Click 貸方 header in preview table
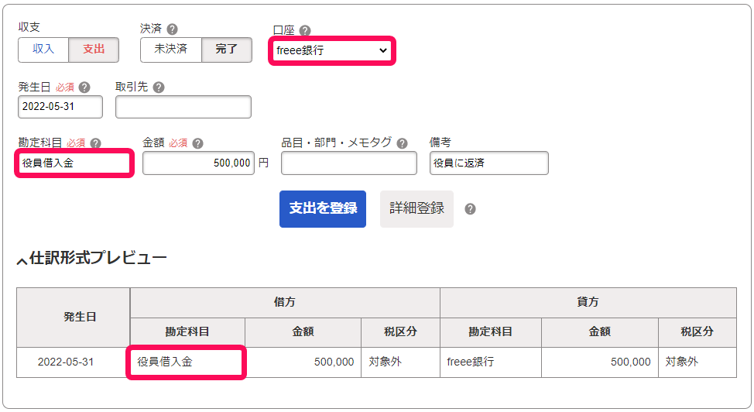754x412 pixels. [x=588, y=303]
